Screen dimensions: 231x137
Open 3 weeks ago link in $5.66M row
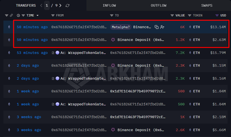[29, 130]
